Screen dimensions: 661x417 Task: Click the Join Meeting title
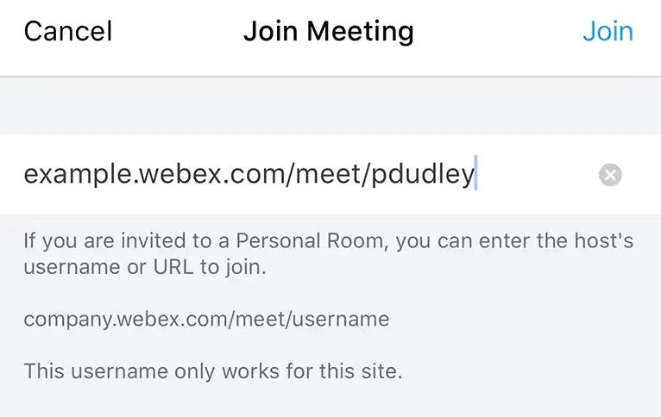click(x=329, y=32)
